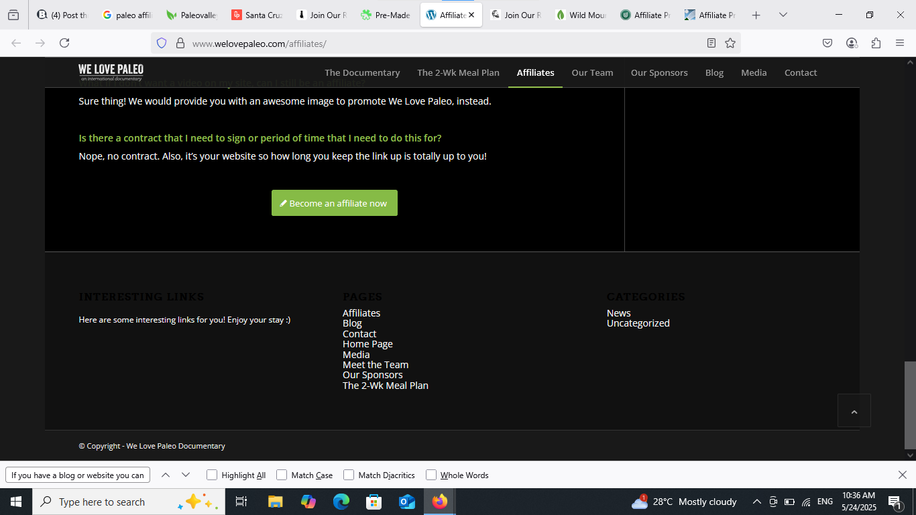Click the We Love Paleo logo

click(111, 72)
